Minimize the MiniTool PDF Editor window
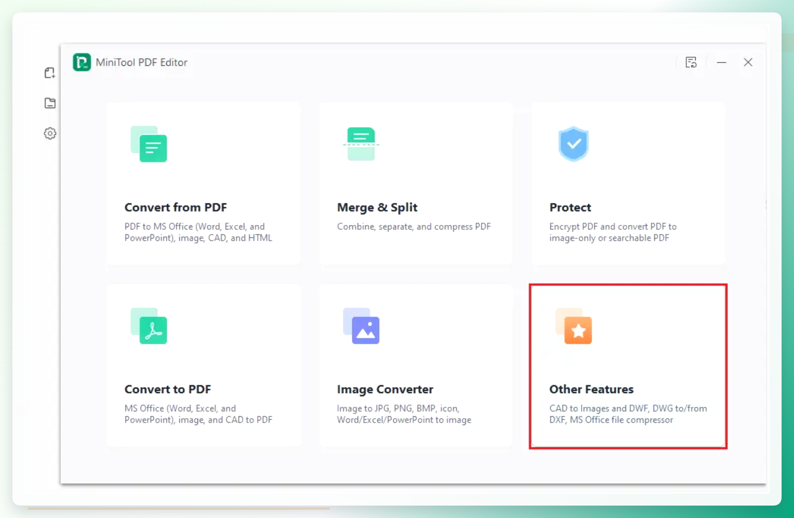The width and height of the screenshot is (794, 518). pos(721,62)
